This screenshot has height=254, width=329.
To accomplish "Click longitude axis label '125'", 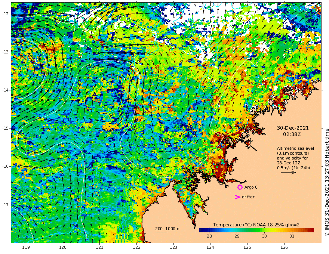I will click(247, 247).
